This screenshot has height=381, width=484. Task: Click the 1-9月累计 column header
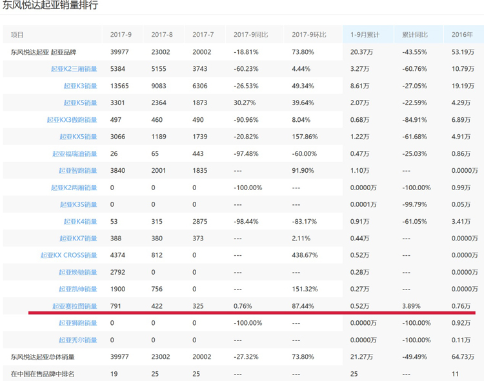[364, 35]
